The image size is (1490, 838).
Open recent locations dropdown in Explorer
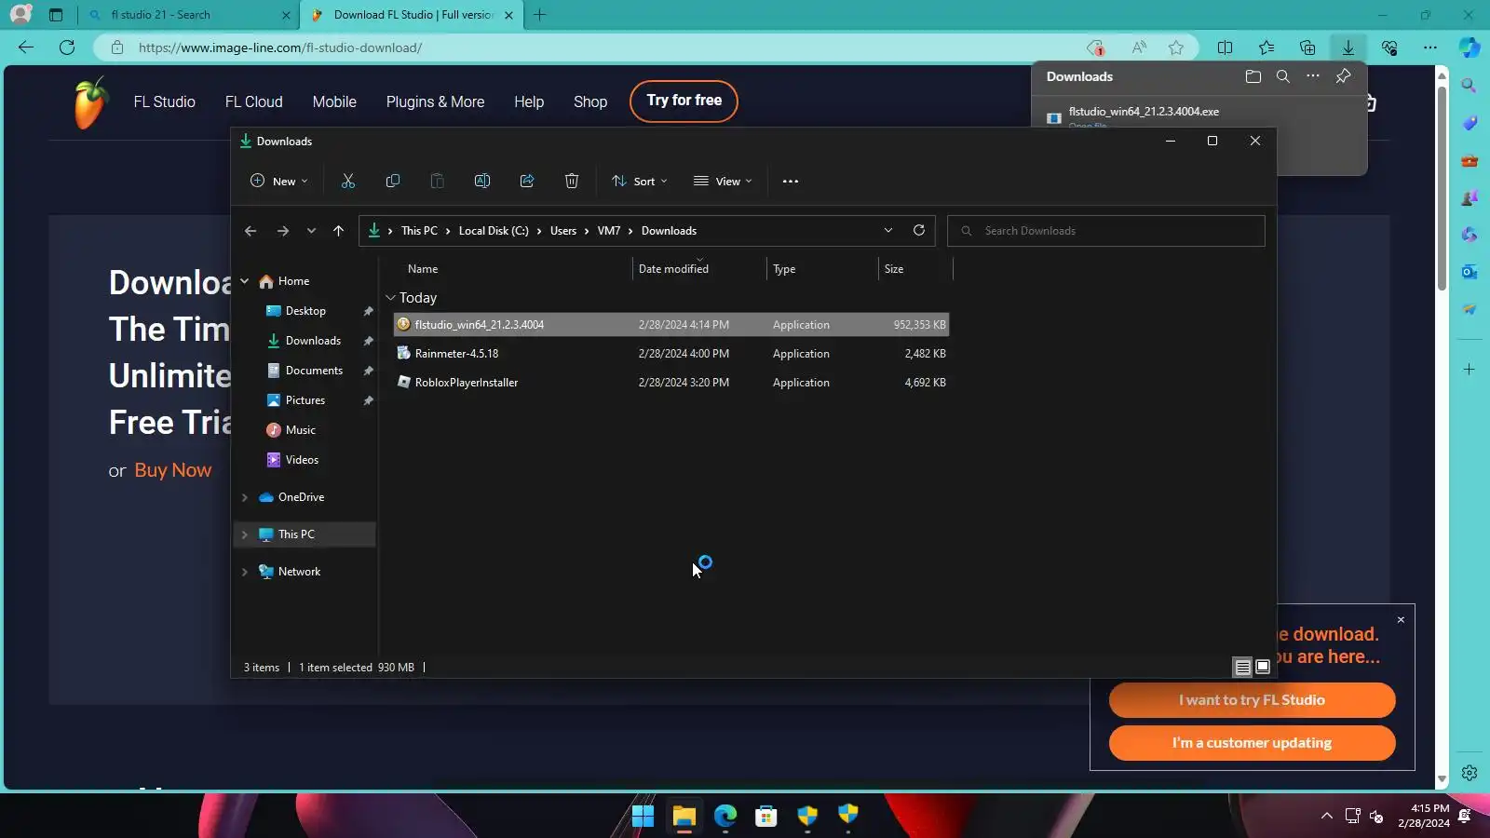311,231
